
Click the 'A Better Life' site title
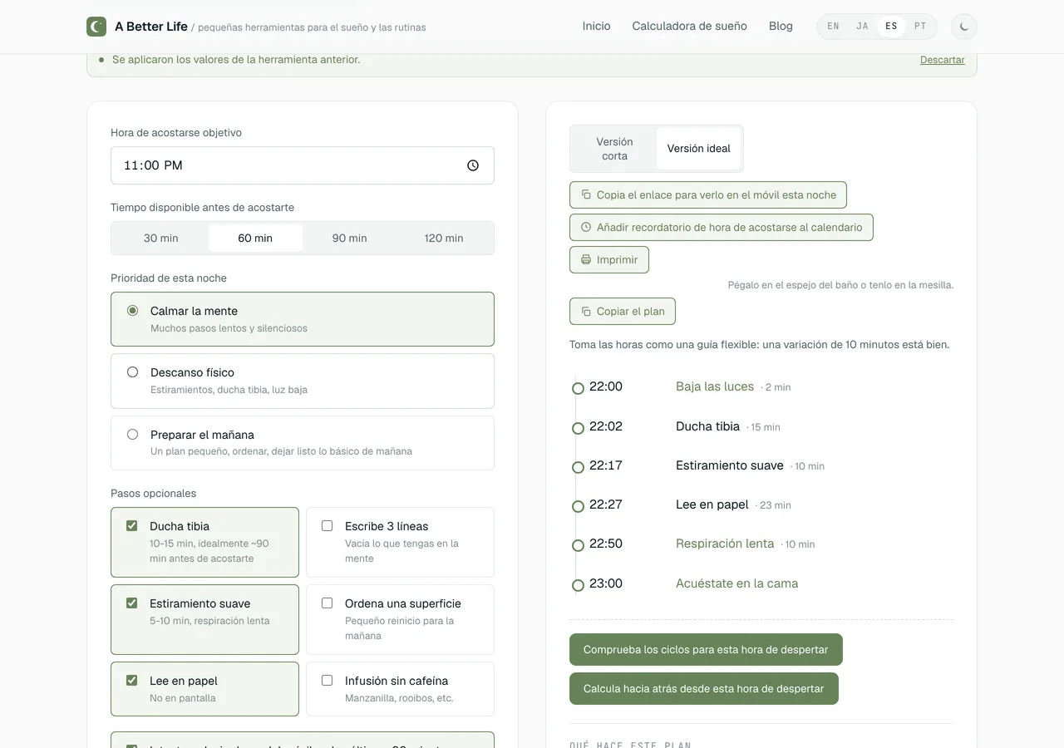click(151, 27)
